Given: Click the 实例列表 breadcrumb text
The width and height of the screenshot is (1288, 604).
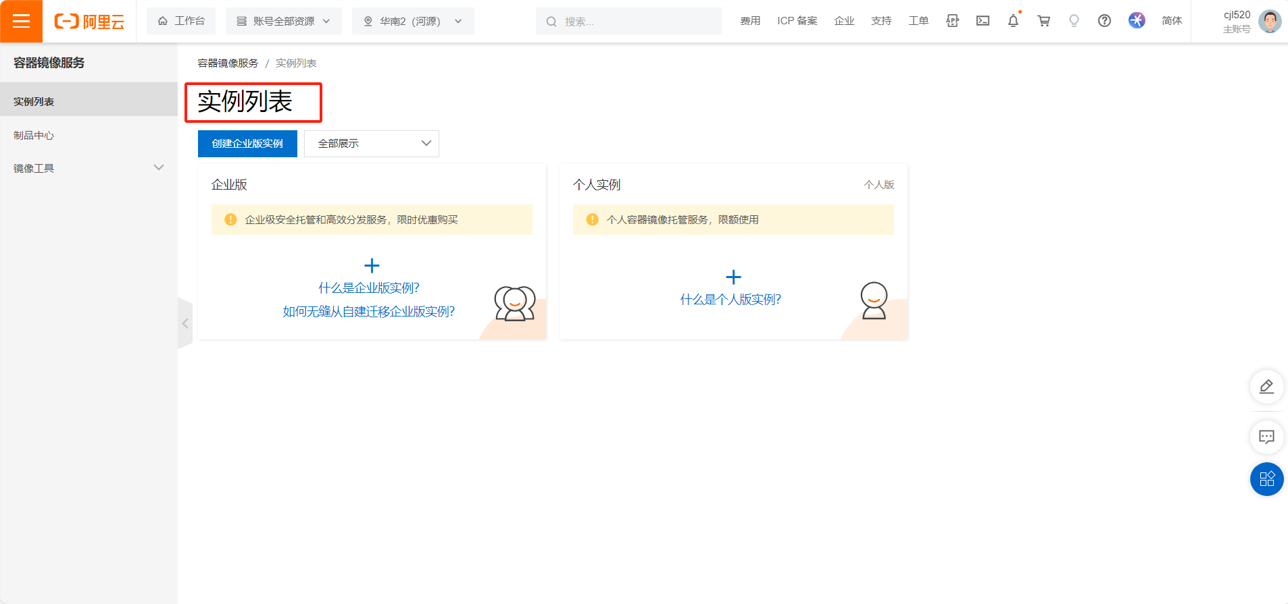Looking at the screenshot, I should 296,63.
